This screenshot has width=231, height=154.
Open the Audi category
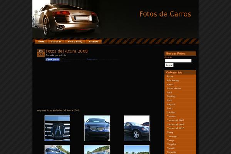click(x=169, y=92)
